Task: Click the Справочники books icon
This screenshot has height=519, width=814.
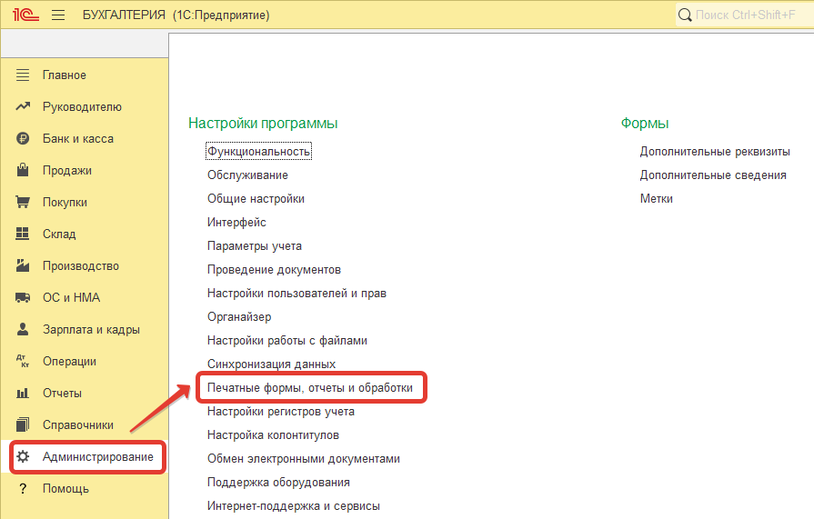Action: [23, 424]
